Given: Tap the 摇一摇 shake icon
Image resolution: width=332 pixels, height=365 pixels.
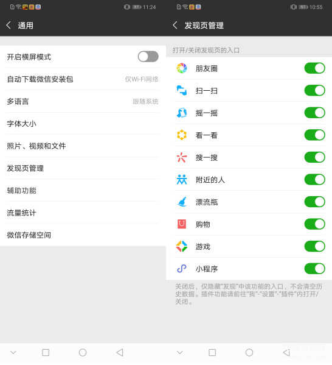Looking at the screenshot, I should click(x=182, y=113).
